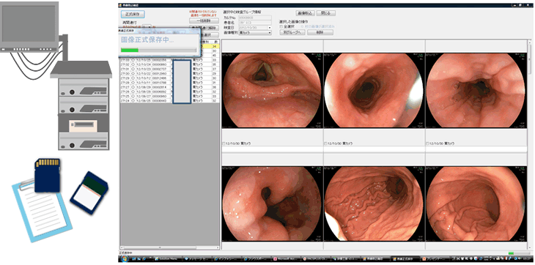The width and height of the screenshot is (535, 265).
Task: Select exam row 27126
Action: coord(169,92)
